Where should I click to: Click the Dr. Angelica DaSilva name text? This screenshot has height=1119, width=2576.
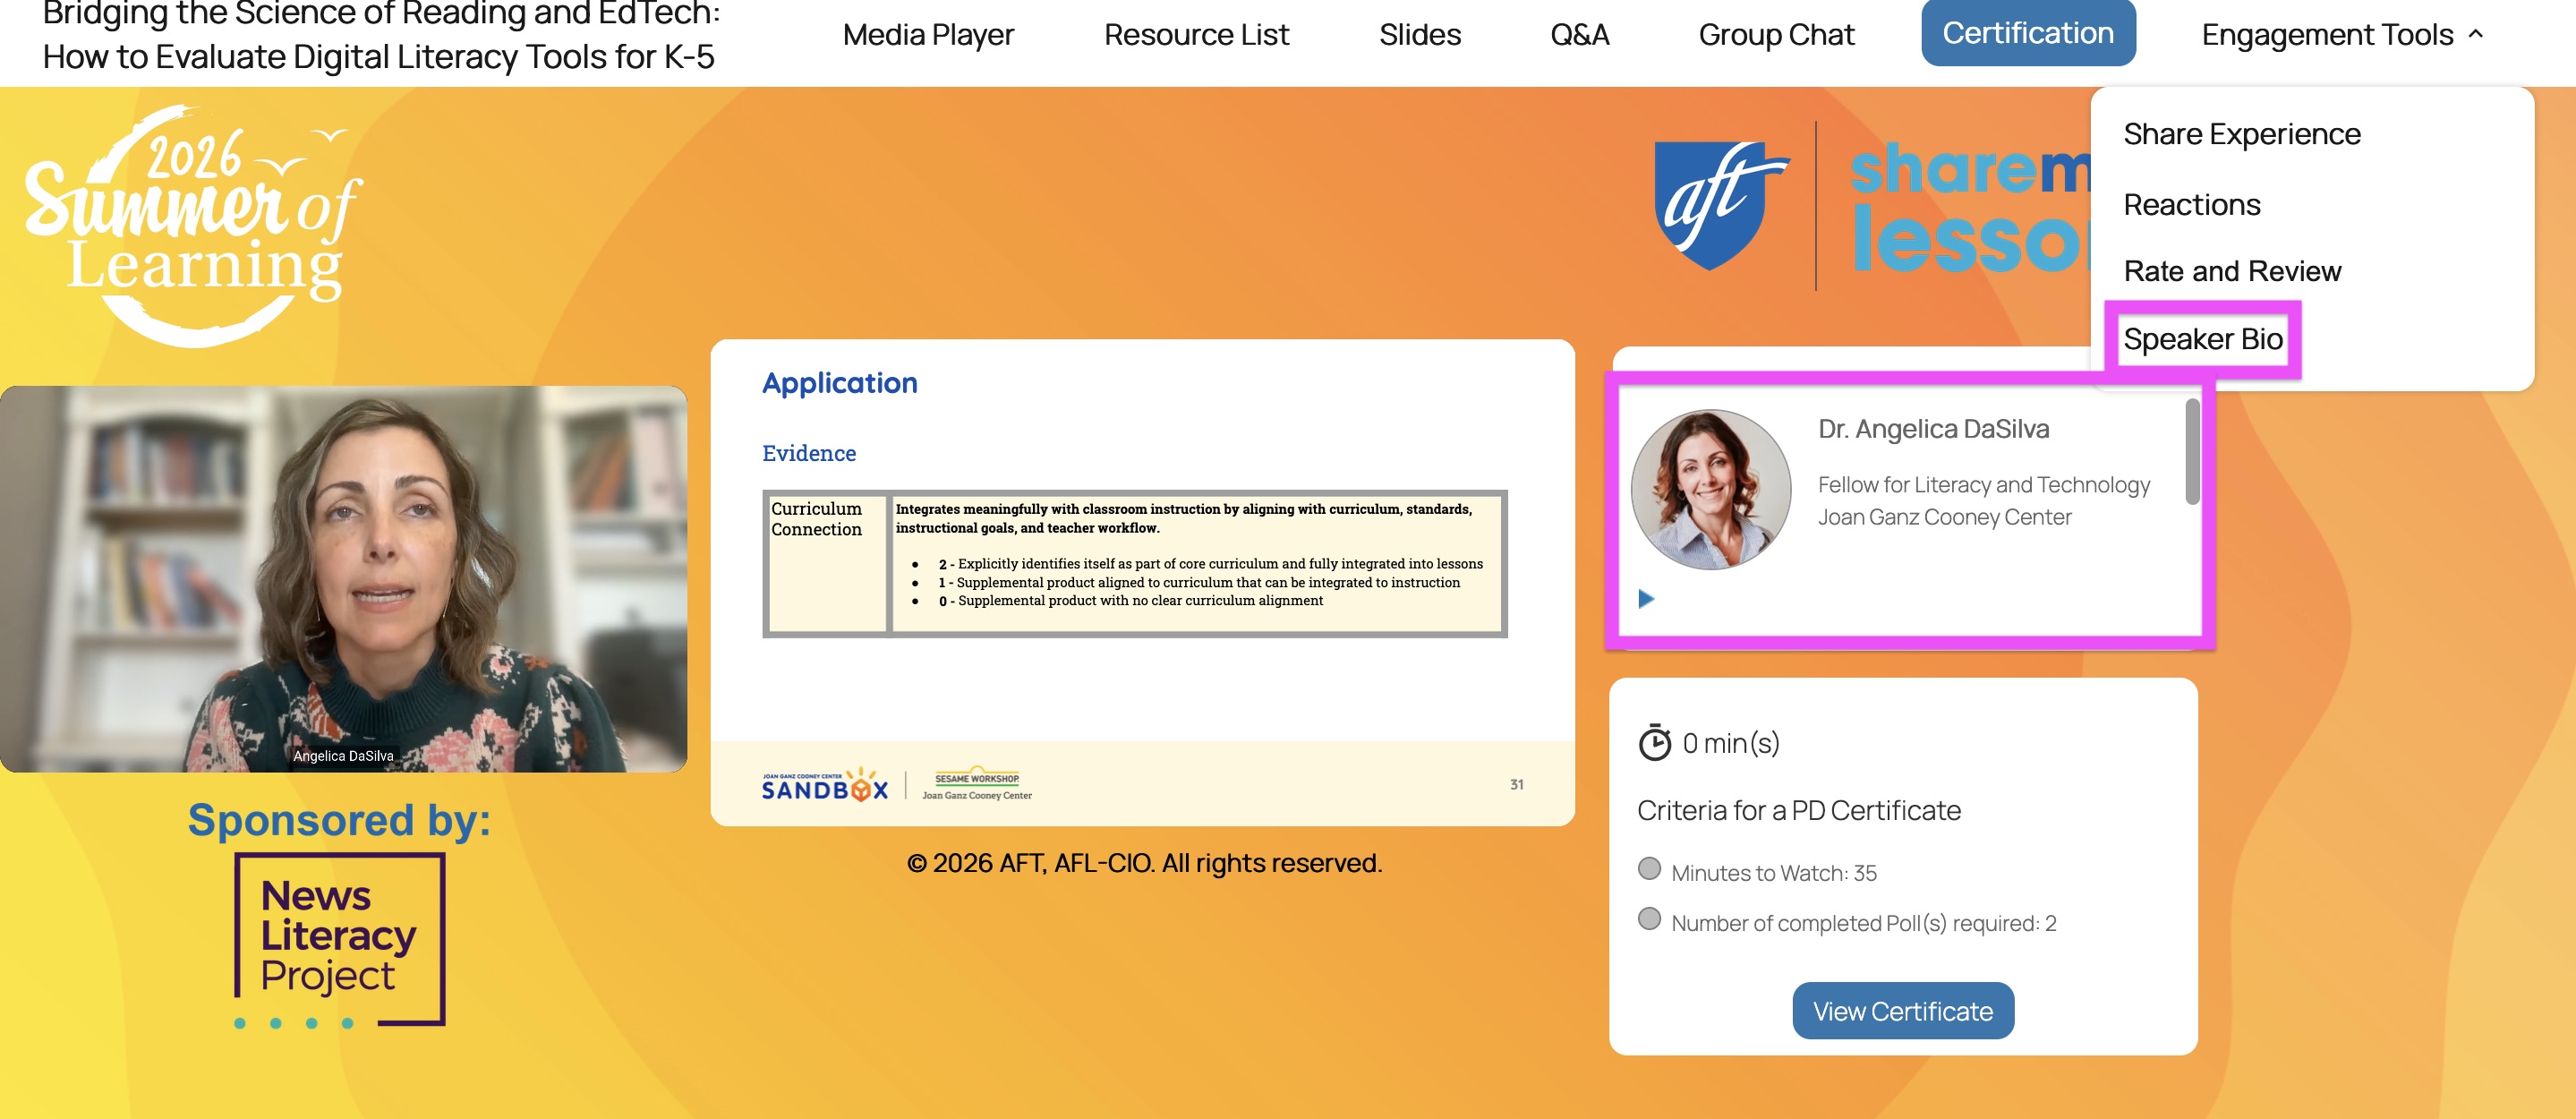point(1933,429)
